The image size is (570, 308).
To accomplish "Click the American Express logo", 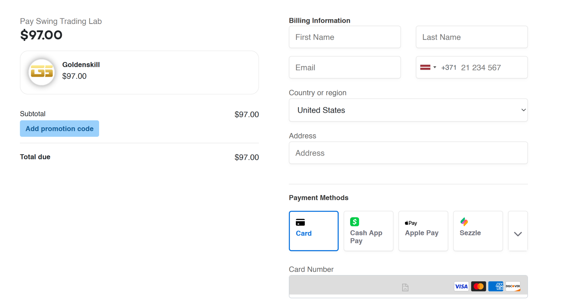I will [x=496, y=286].
